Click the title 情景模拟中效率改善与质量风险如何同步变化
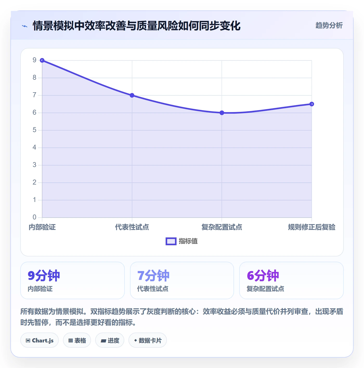 [x=136, y=26]
